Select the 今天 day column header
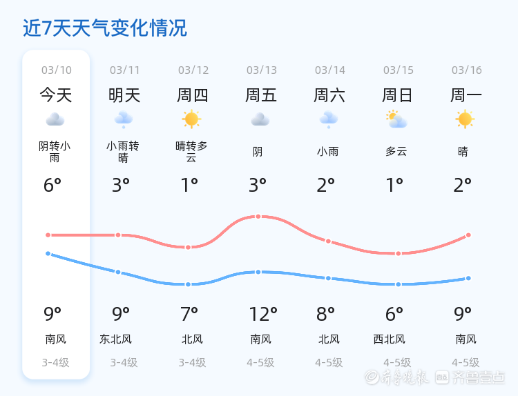Viewport: 518px width, 396px height. pyautogui.click(x=56, y=95)
